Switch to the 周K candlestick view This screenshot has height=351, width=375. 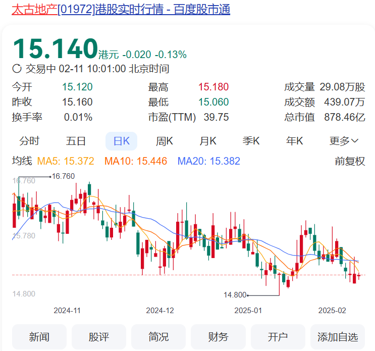pos(165,141)
